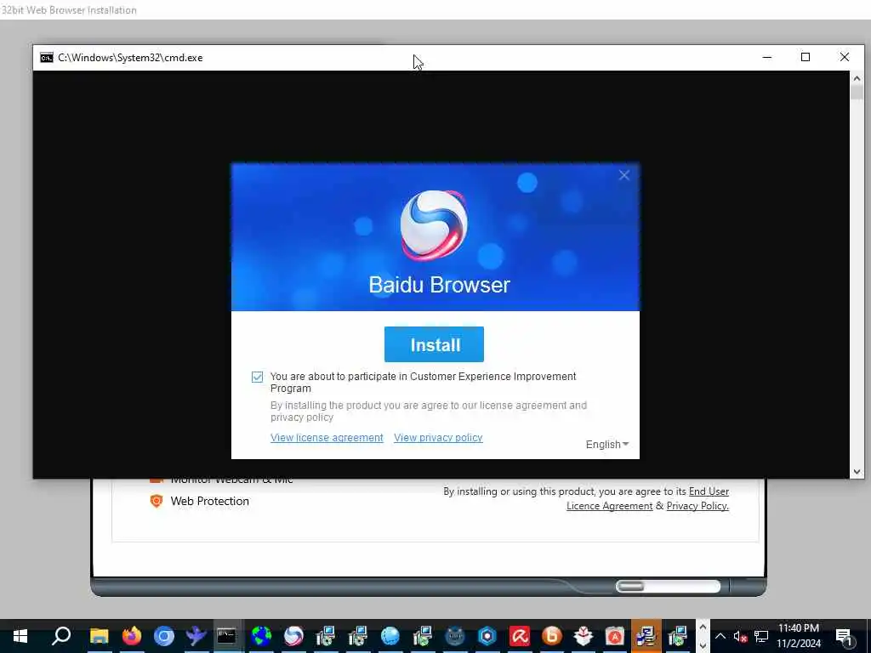Open Baidu Browser taskbar icon
The image size is (871, 653).
tap(293, 636)
